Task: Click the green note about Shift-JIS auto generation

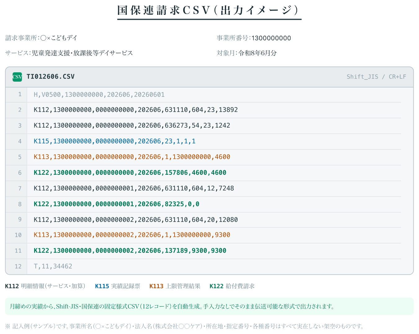Action: 209,306
